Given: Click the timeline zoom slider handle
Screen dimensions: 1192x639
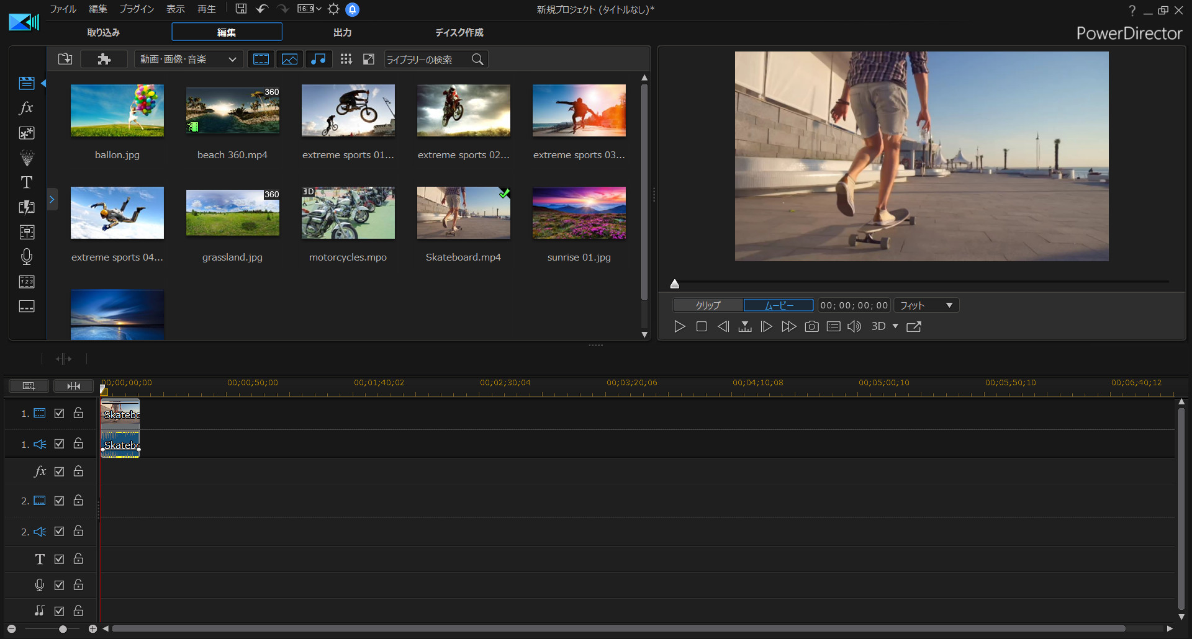Looking at the screenshot, I should [63, 629].
